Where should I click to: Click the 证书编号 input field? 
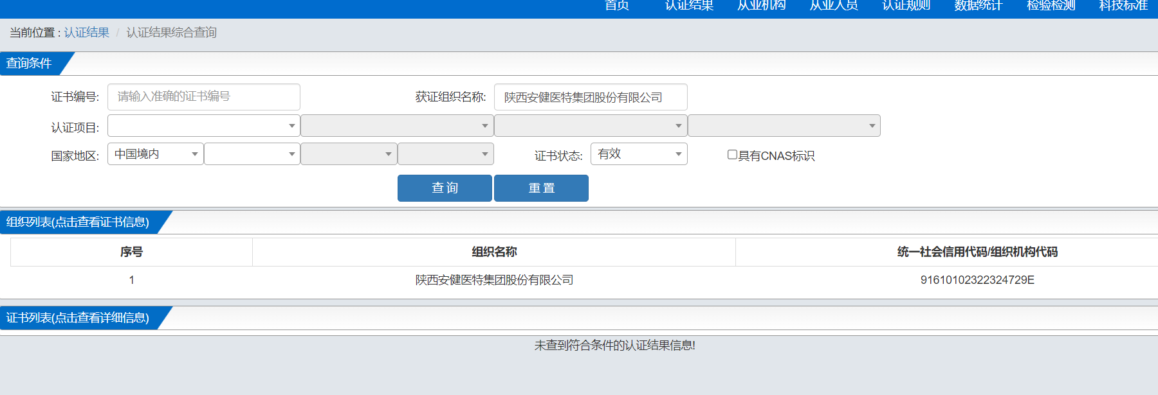click(204, 97)
